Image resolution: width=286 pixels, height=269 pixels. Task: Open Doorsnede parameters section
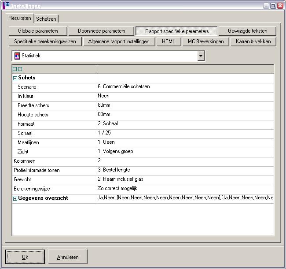click(x=101, y=31)
